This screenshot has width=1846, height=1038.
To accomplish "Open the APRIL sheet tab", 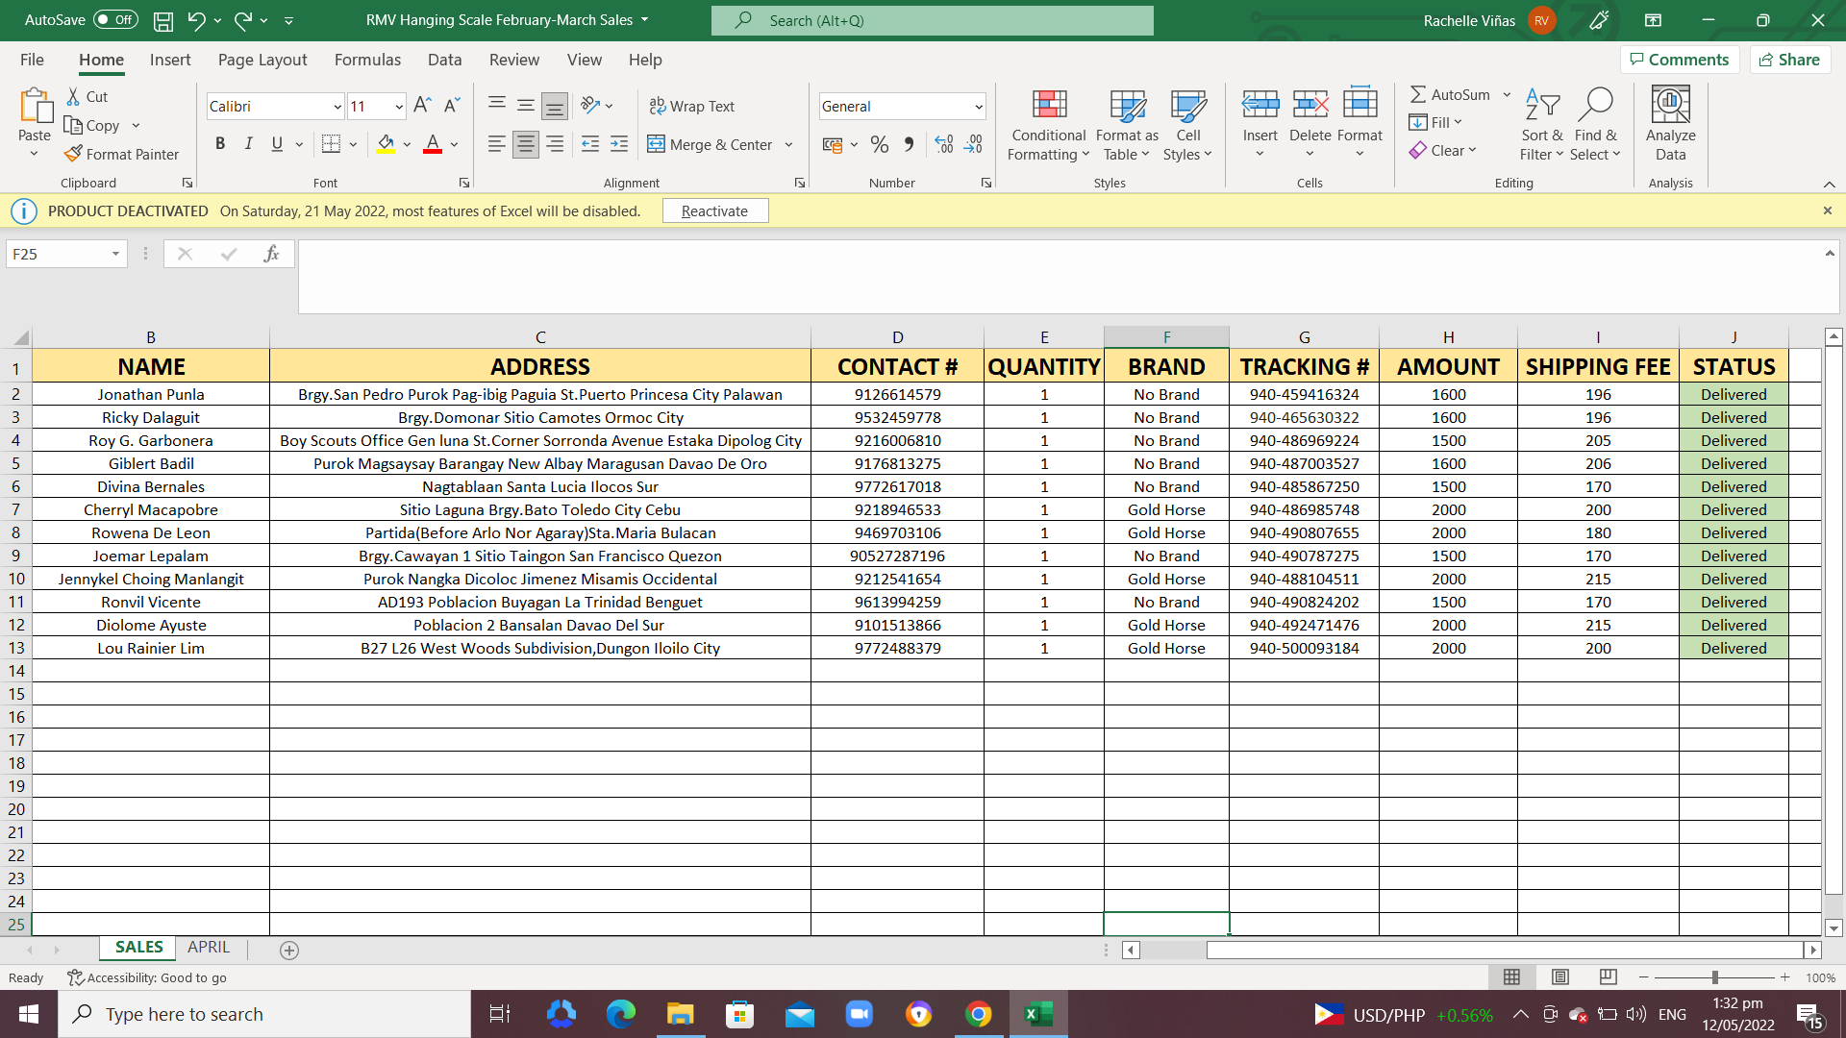I will click(x=209, y=947).
